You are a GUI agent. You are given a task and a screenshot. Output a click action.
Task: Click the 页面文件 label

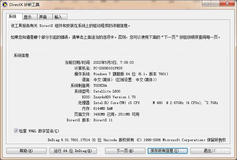tap(83, 114)
